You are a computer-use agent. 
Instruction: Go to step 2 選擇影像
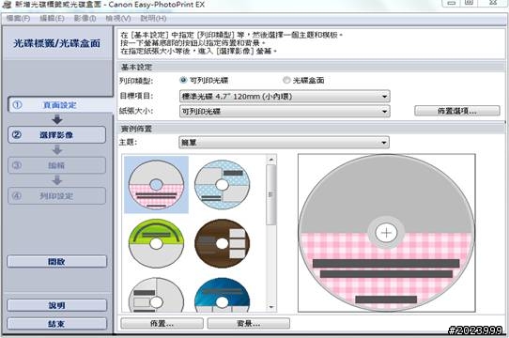(56, 135)
